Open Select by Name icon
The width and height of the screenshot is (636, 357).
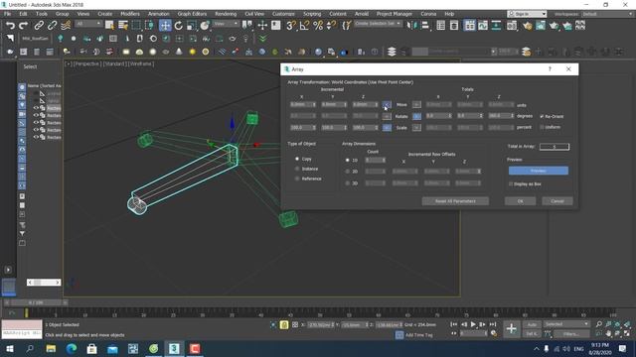tap(123, 26)
